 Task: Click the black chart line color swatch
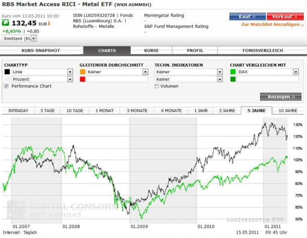click(x=7, y=72)
